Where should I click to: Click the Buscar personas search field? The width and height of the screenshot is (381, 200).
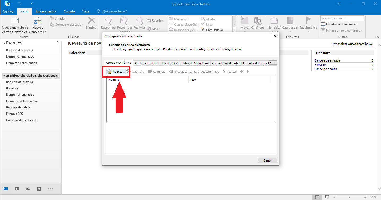pos(342,18)
